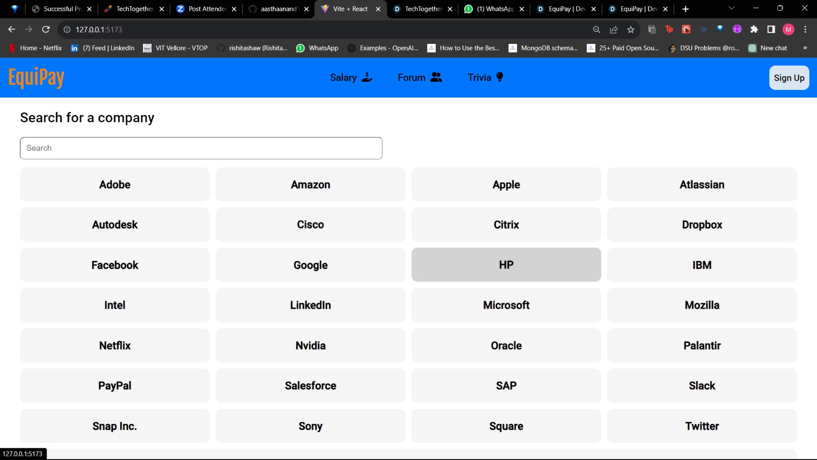Screen dimensions: 817x460
Task: Open the Salesforce company card
Action: [310, 386]
